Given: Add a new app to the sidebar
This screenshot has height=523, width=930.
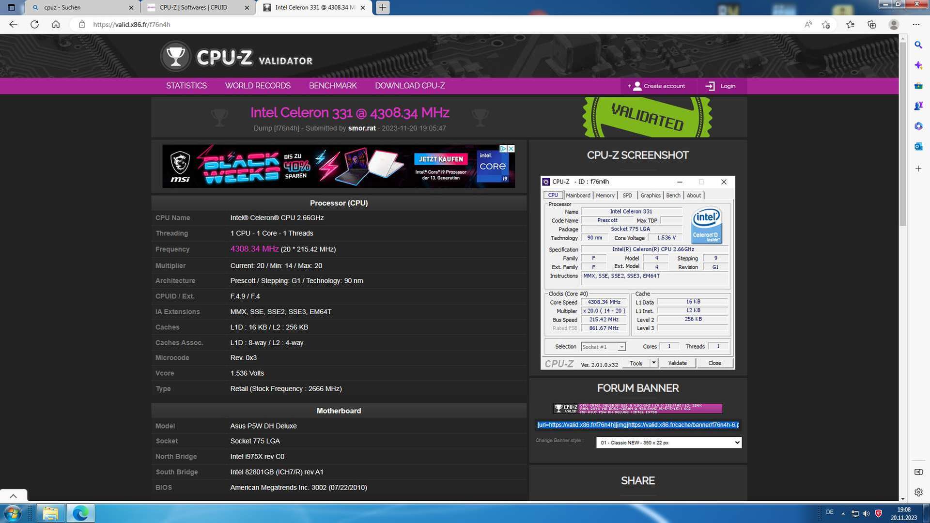Looking at the screenshot, I should coord(918,169).
